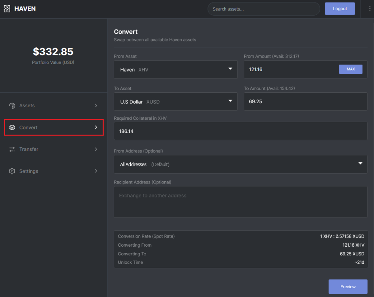The width and height of the screenshot is (374, 297).
Task: Click the HAVEN brand name
Action: click(x=25, y=9)
